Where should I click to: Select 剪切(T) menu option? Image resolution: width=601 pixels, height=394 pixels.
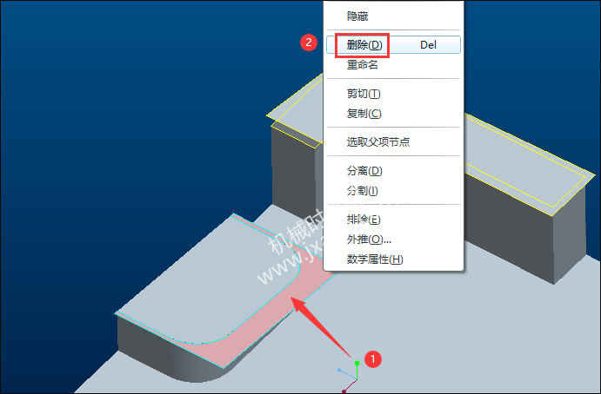coord(364,94)
